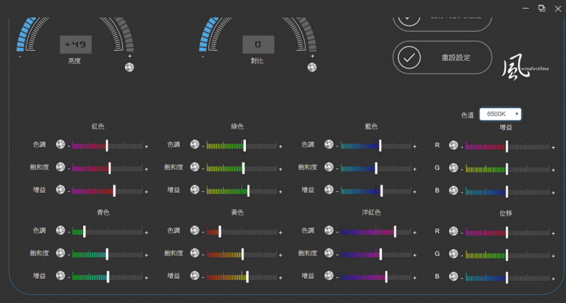
Task: Click the knob icon beside 增益 R slider
Action: coord(453,146)
